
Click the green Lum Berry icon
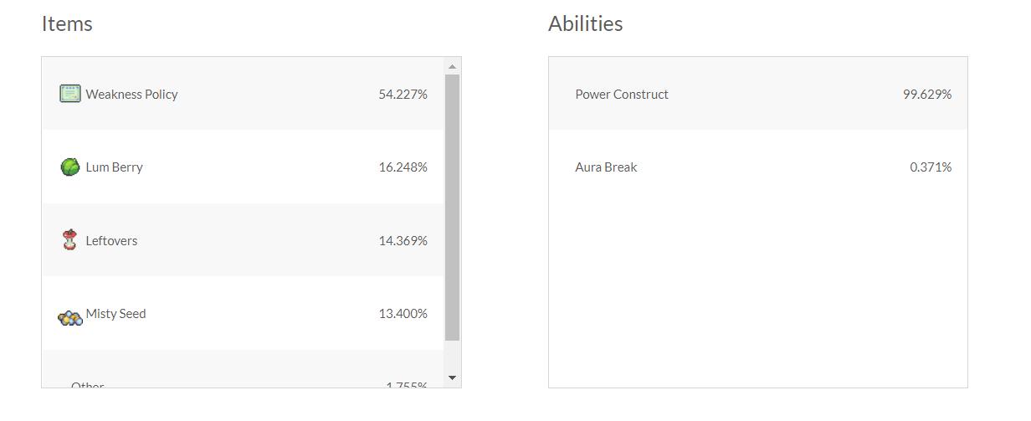click(70, 167)
